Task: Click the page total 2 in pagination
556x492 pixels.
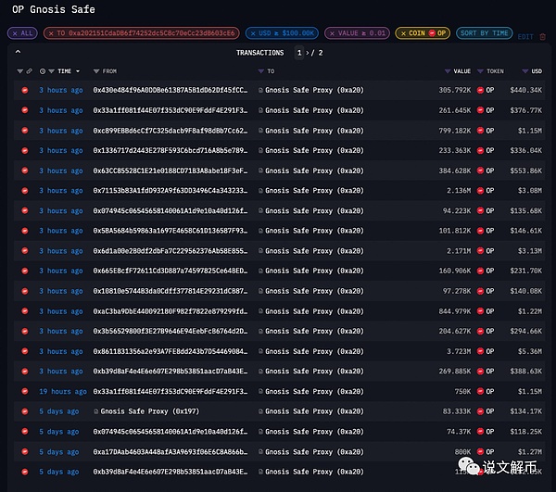Action: [x=321, y=53]
